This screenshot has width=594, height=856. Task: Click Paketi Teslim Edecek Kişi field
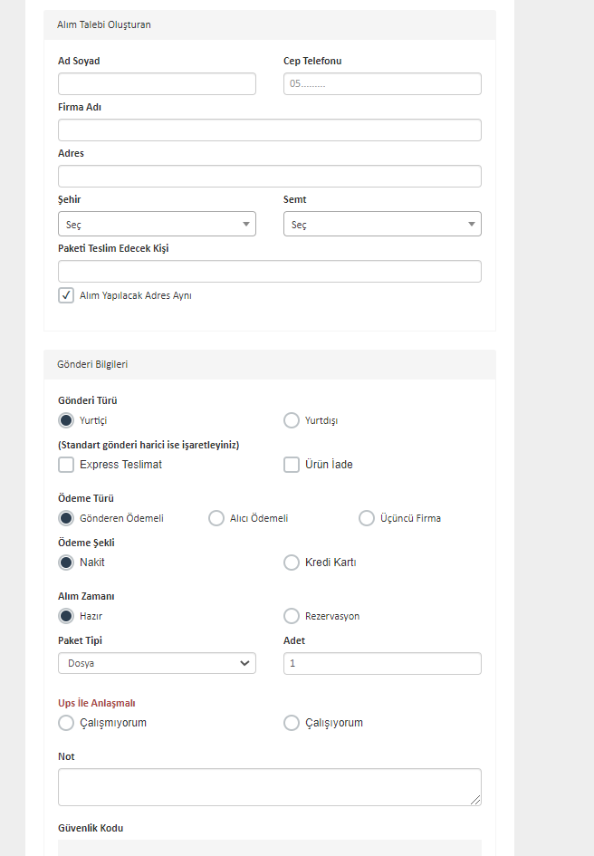pos(269,271)
